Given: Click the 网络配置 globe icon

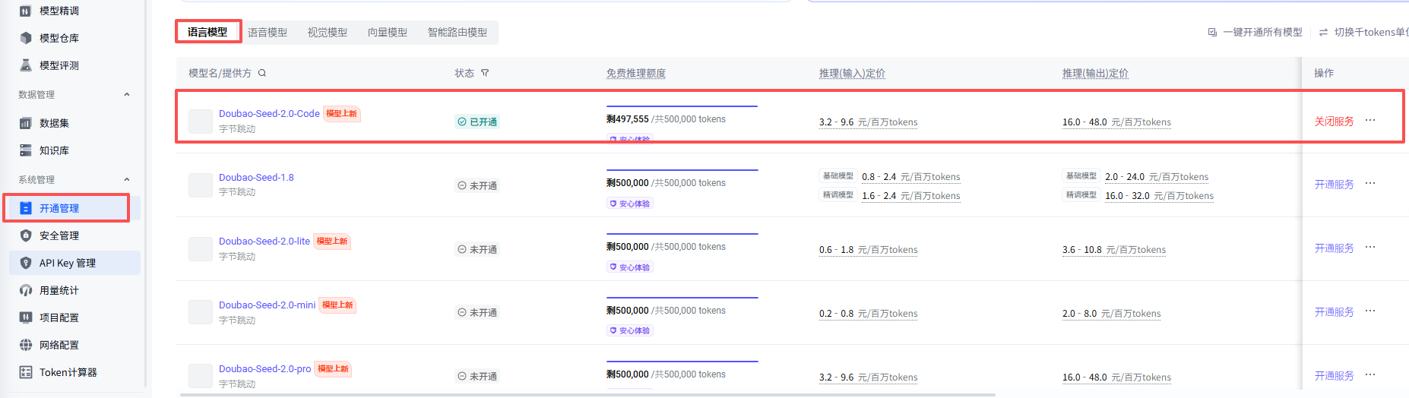Looking at the screenshot, I should (x=26, y=345).
